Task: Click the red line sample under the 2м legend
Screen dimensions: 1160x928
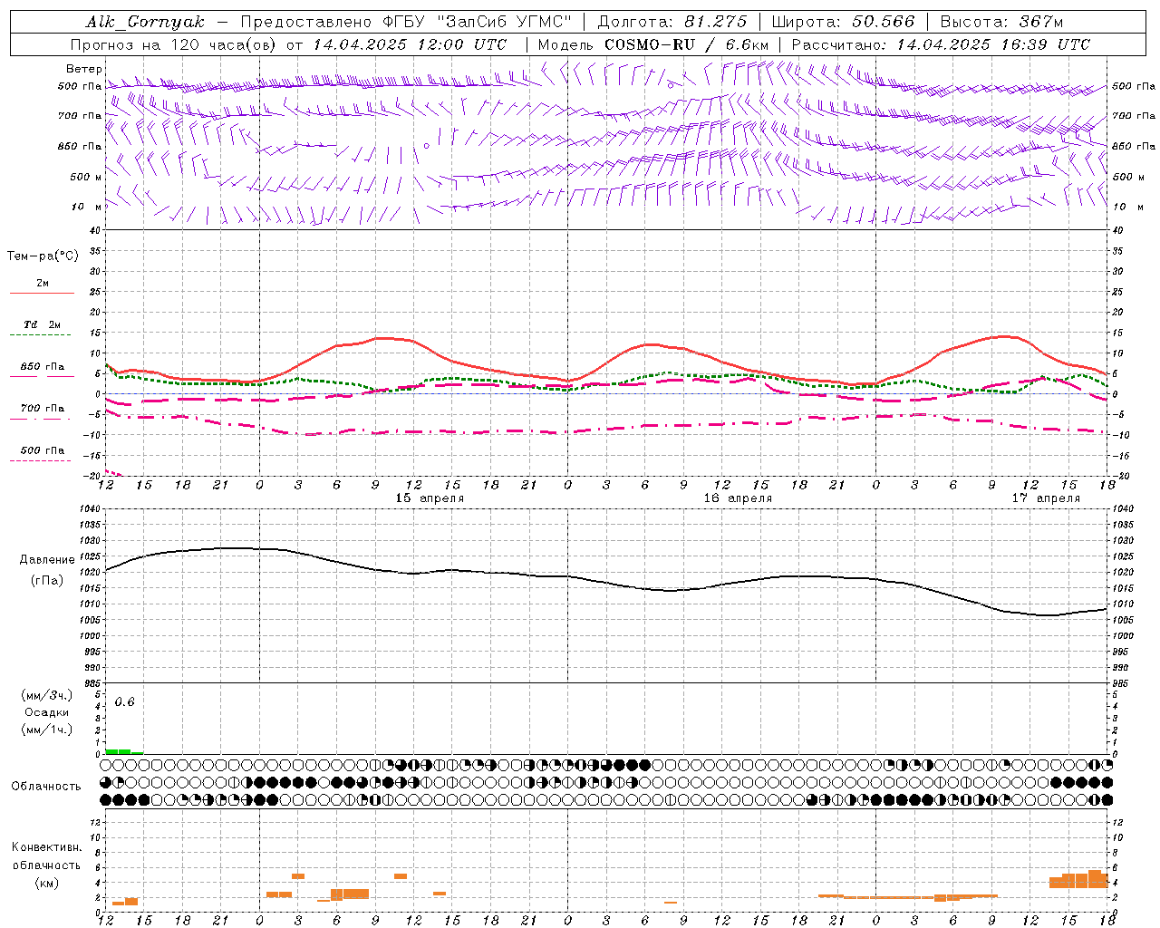Action: (42, 294)
